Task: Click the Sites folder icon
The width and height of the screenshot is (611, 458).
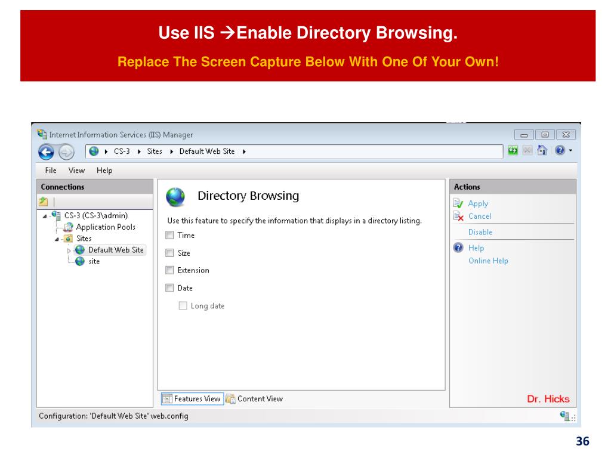Action: point(68,239)
